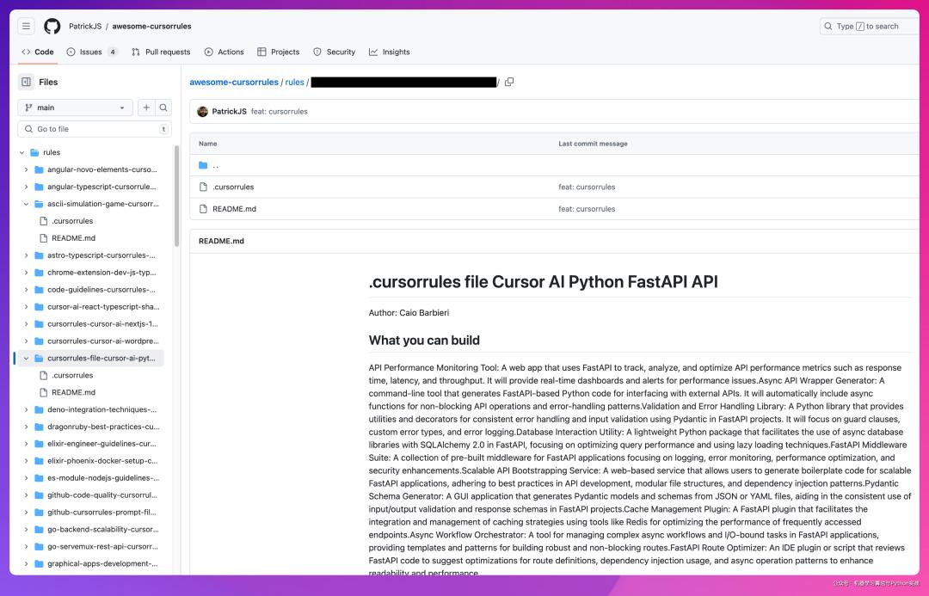Click the plus add file icon

coord(146,108)
